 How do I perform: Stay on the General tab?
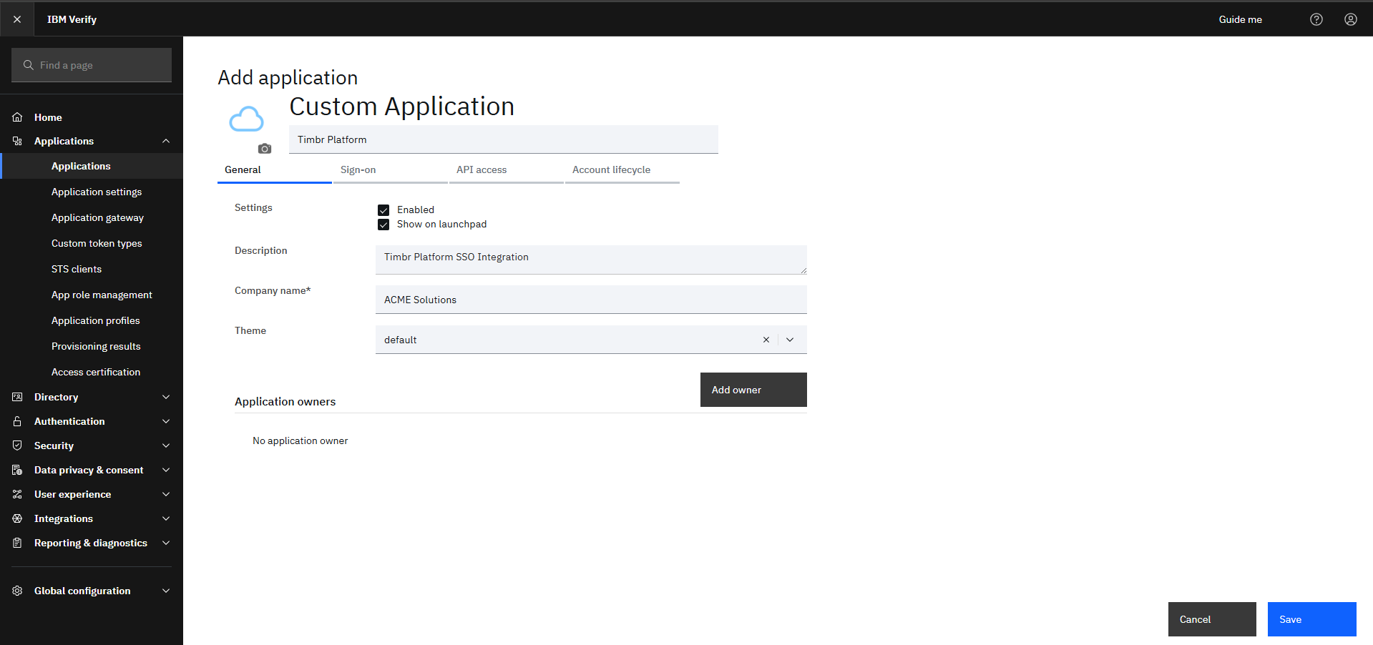[x=275, y=170]
